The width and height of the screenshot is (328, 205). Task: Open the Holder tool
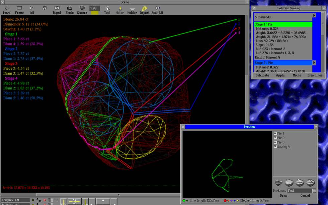132,10
